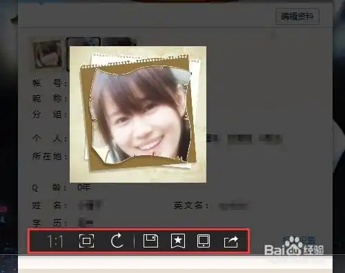This screenshot has width=345, height=273.
Task: Click the share/forward arrow icon
Action: 231,242
